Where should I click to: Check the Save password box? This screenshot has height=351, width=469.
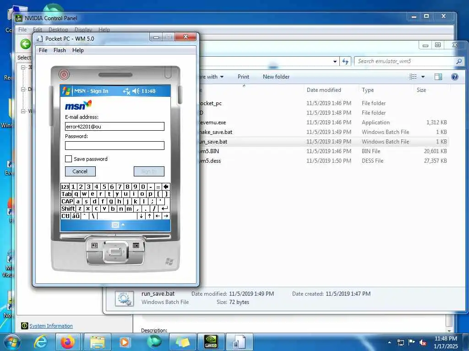click(x=69, y=159)
